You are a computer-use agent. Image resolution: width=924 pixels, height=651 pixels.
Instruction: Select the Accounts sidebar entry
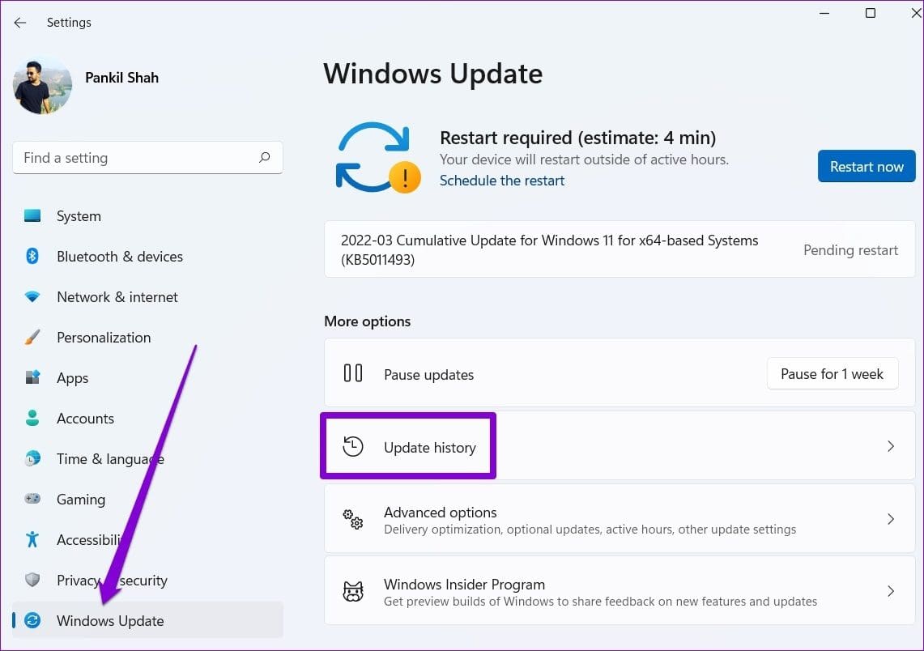[x=85, y=418]
